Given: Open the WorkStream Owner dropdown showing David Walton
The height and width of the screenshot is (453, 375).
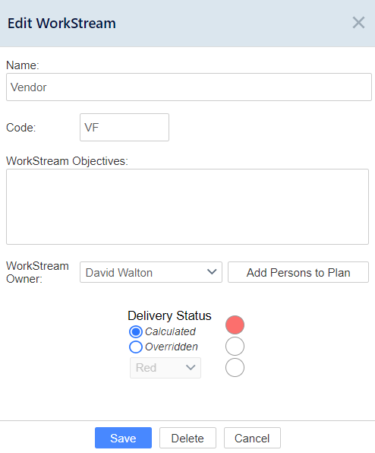Looking at the screenshot, I should pyautogui.click(x=151, y=272).
